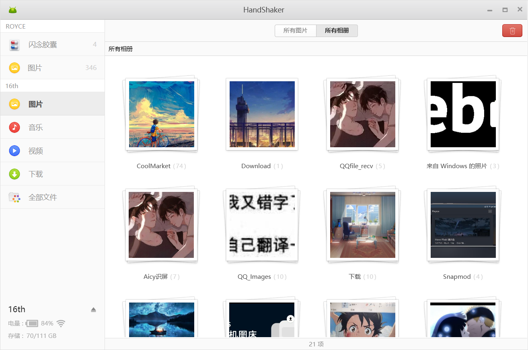Minimize the HandShaker window

pos(490,10)
